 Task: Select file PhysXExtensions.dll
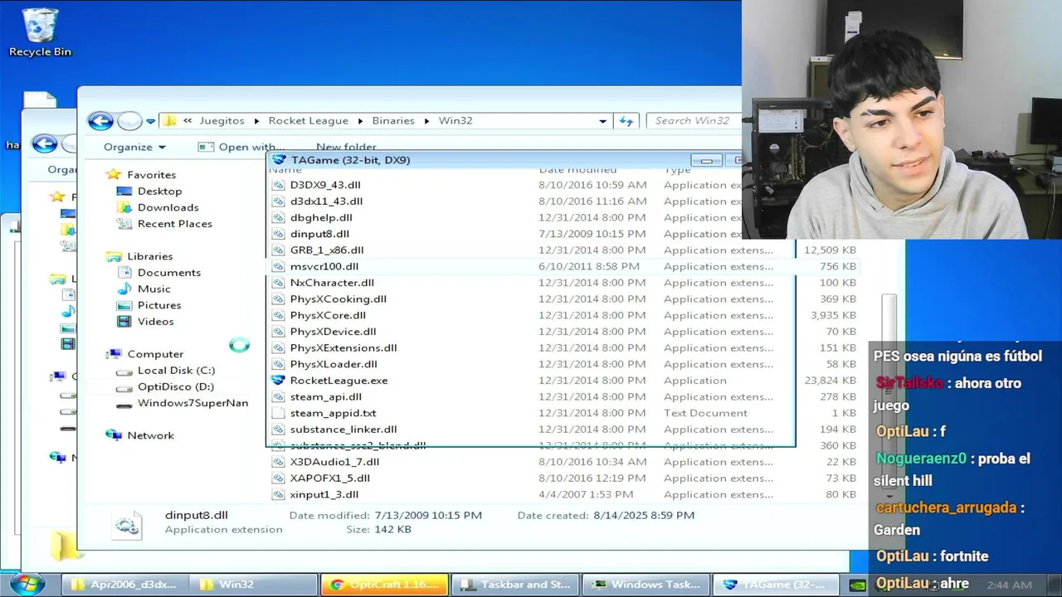343,348
